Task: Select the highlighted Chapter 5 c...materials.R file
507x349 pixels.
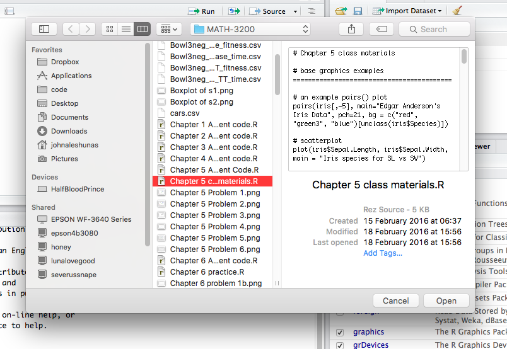Action: coord(213,181)
